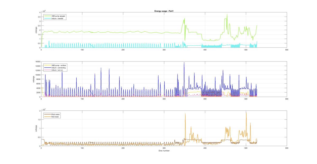Click the VBD pump apogee peak near dive 450
Screen dimensions: 317x164
pos(227,15)
